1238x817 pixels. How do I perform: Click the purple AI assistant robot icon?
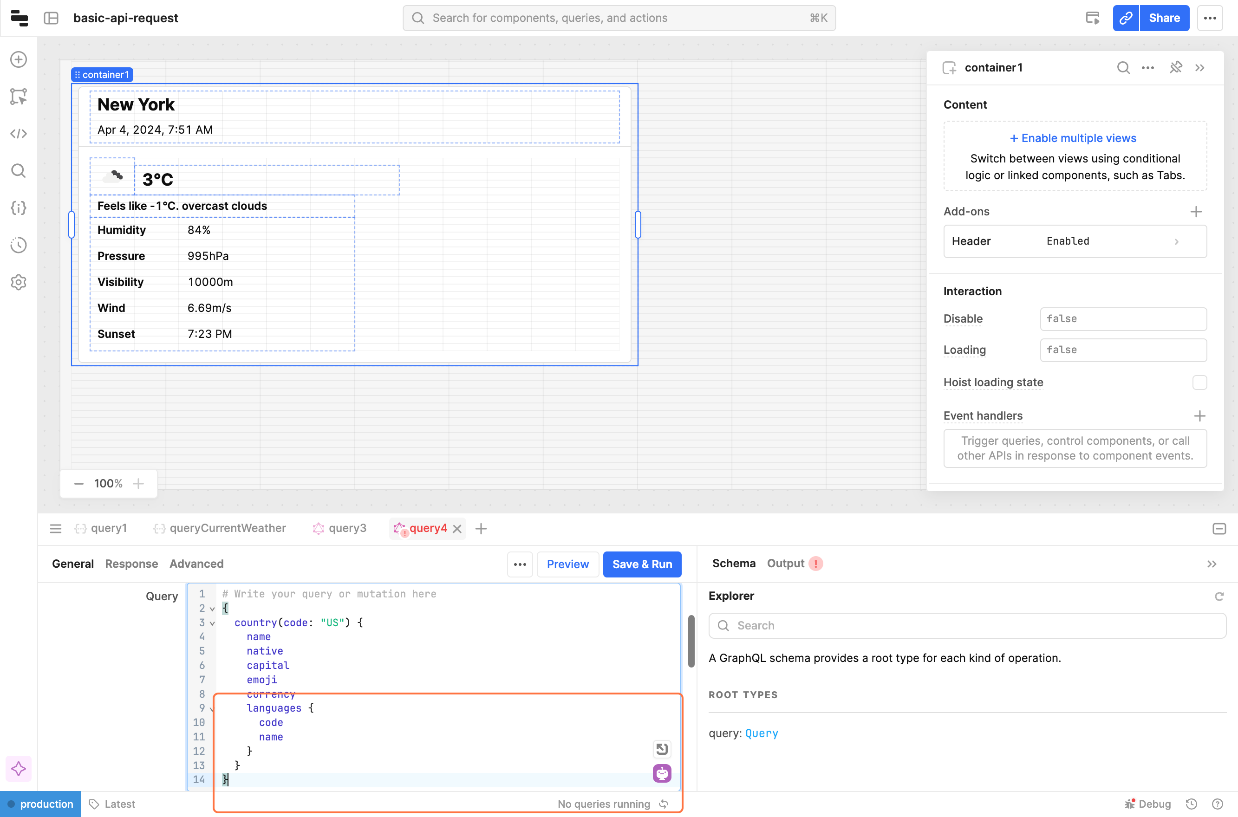coord(661,773)
